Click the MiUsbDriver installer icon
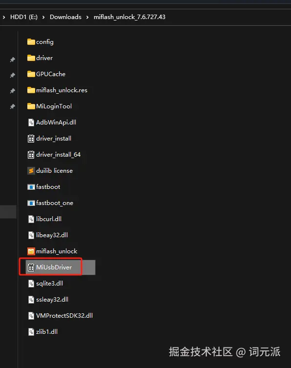 pyautogui.click(x=31, y=267)
